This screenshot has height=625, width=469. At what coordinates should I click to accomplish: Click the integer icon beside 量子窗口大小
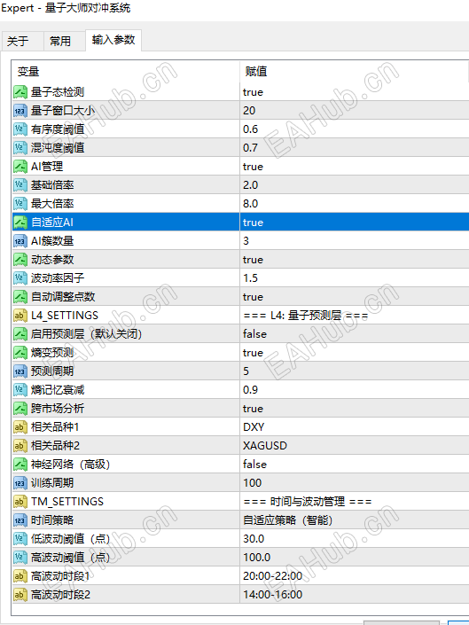(20, 111)
